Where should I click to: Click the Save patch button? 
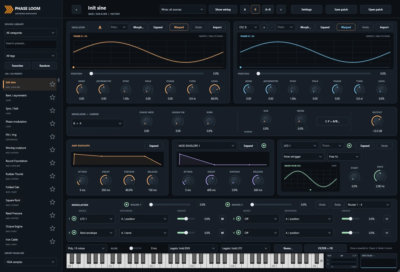341,10
